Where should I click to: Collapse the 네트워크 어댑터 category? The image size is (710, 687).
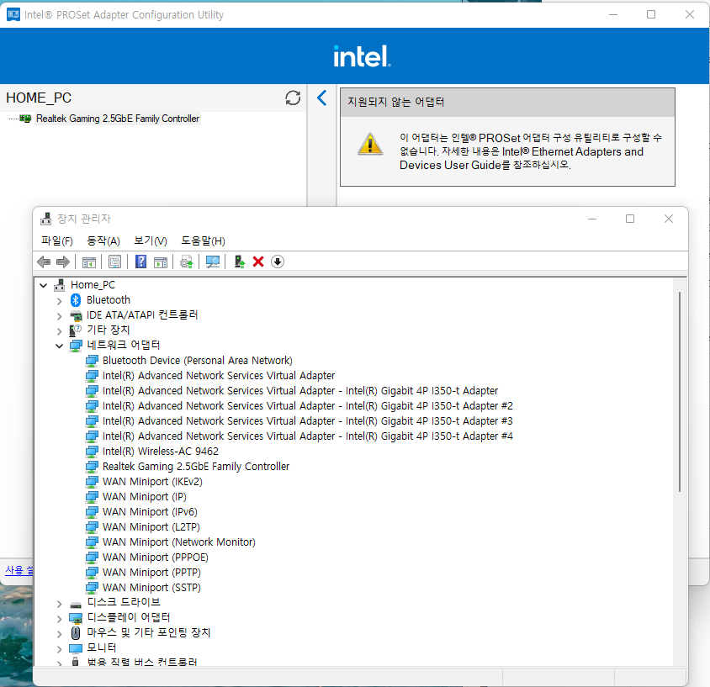click(x=60, y=346)
